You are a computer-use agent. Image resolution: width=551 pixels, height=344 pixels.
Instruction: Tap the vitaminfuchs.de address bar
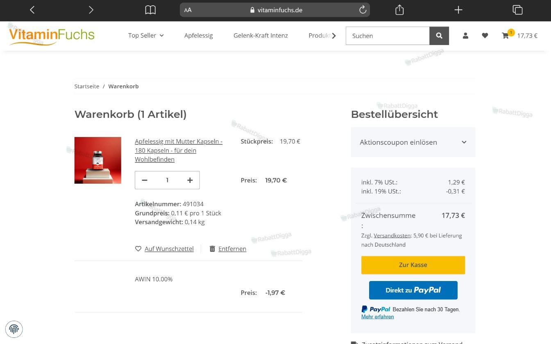click(275, 10)
